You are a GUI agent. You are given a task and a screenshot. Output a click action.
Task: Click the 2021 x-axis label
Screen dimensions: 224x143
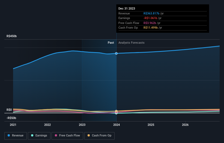point(13,125)
